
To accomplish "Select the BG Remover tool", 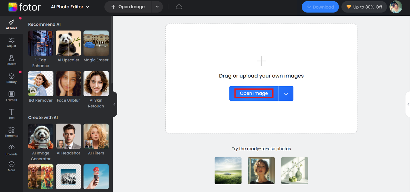I will 41,87.
